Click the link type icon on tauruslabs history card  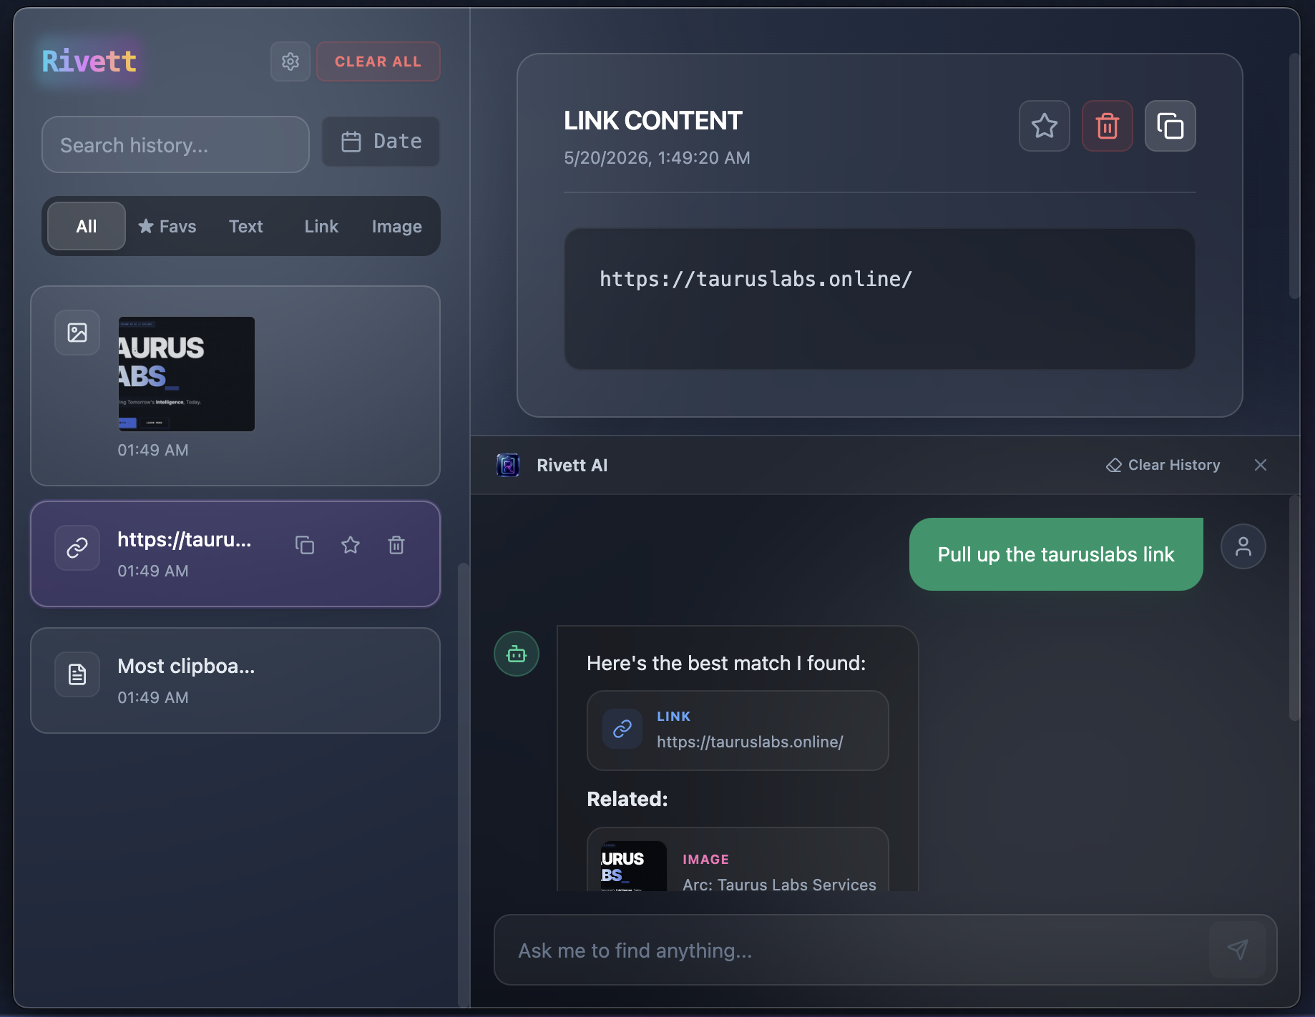tap(77, 548)
